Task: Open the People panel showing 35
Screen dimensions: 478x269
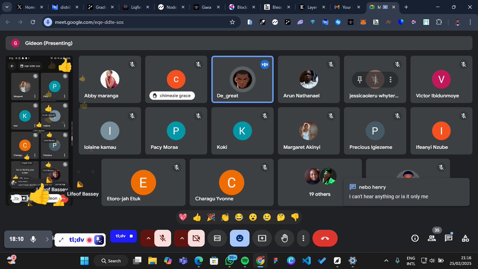Action: click(432, 238)
